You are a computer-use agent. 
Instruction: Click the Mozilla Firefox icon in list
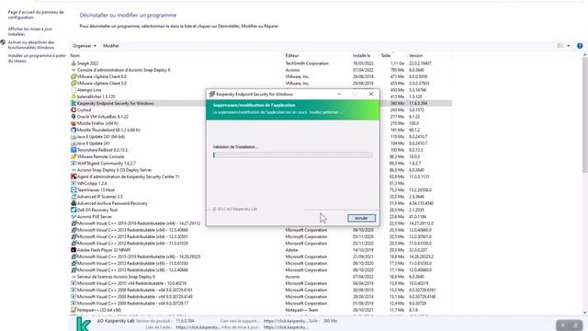click(x=73, y=123)
